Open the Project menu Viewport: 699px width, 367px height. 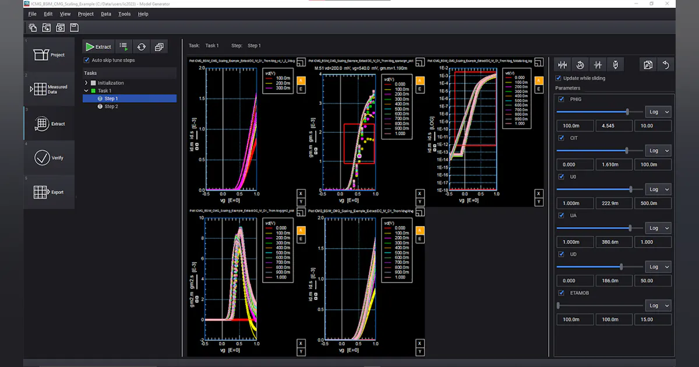(x=86, y=14)
